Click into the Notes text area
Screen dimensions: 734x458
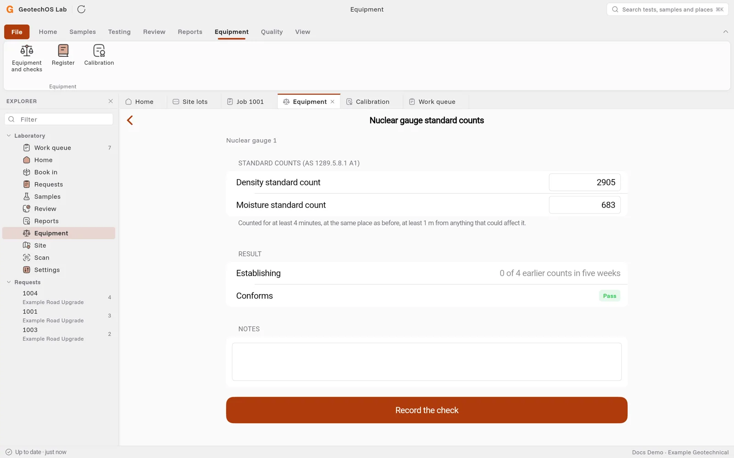pos(427,362)
